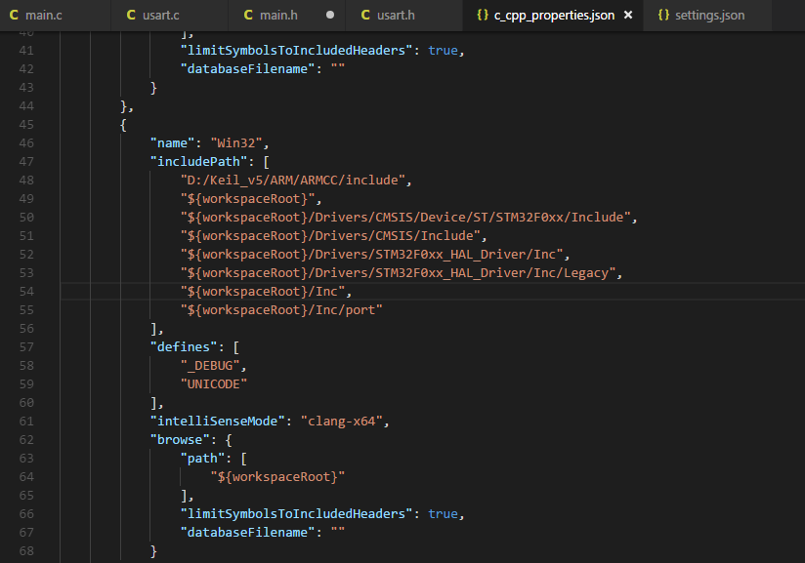The width and height of the screenshot is (805, 563).
Task: Click the true value on line 41
Action: point(443,50)
